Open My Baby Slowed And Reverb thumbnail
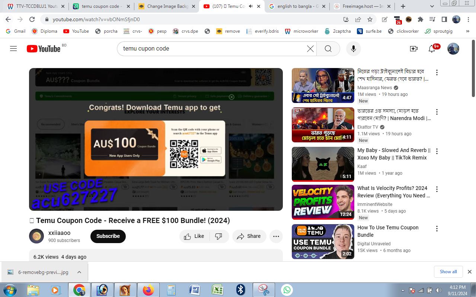Screen dimensions: 476x297 pos(323,164)
